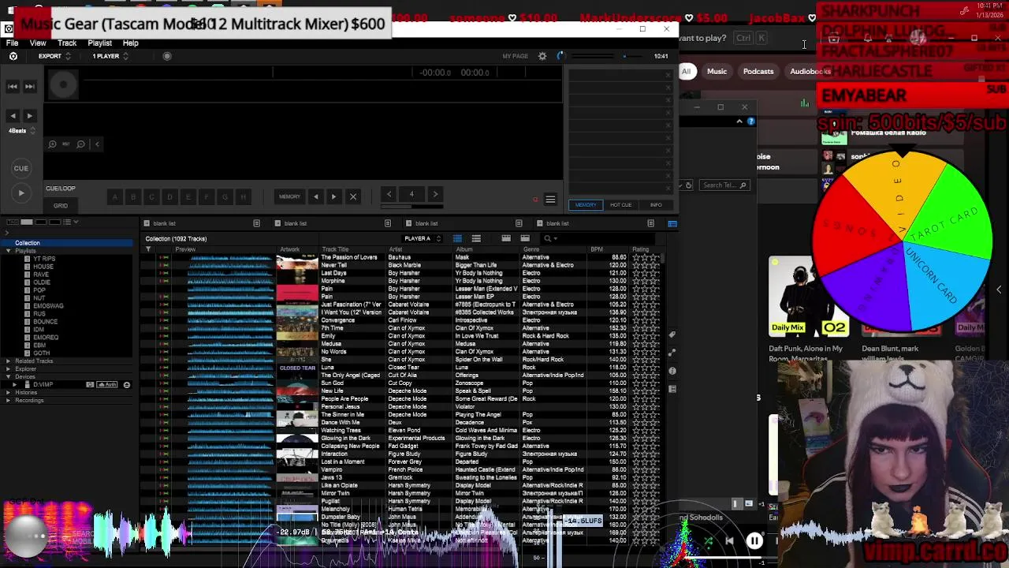Pause playback in Spotify window

click(x=754, y=541)
